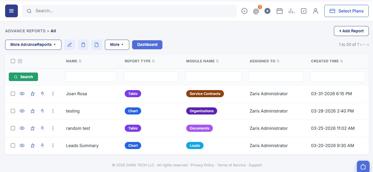Go to the previous page arrow
The width and height of the screenshot is (373, 172).
361,45
